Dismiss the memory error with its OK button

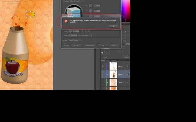113,26
